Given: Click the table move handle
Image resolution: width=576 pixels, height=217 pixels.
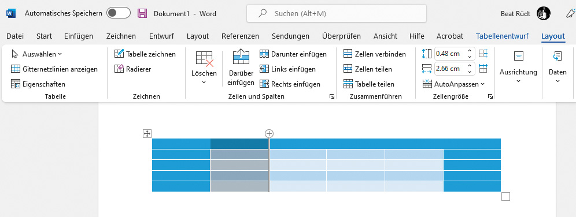Looking at the screenshot, I should point(147,133).
